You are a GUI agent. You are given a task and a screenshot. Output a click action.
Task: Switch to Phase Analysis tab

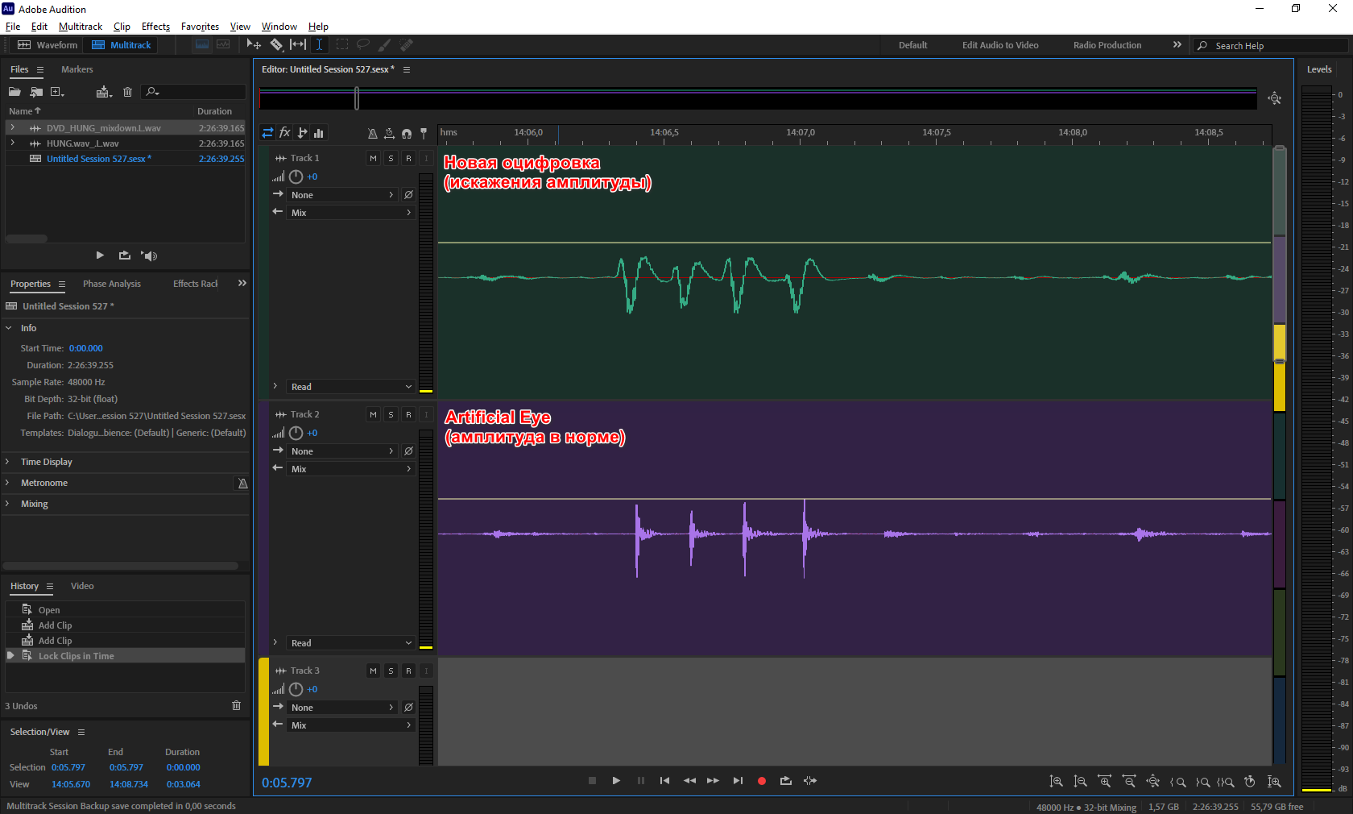point(112,284)
